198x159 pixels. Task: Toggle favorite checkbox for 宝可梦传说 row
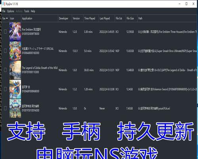tap(6, 108)
